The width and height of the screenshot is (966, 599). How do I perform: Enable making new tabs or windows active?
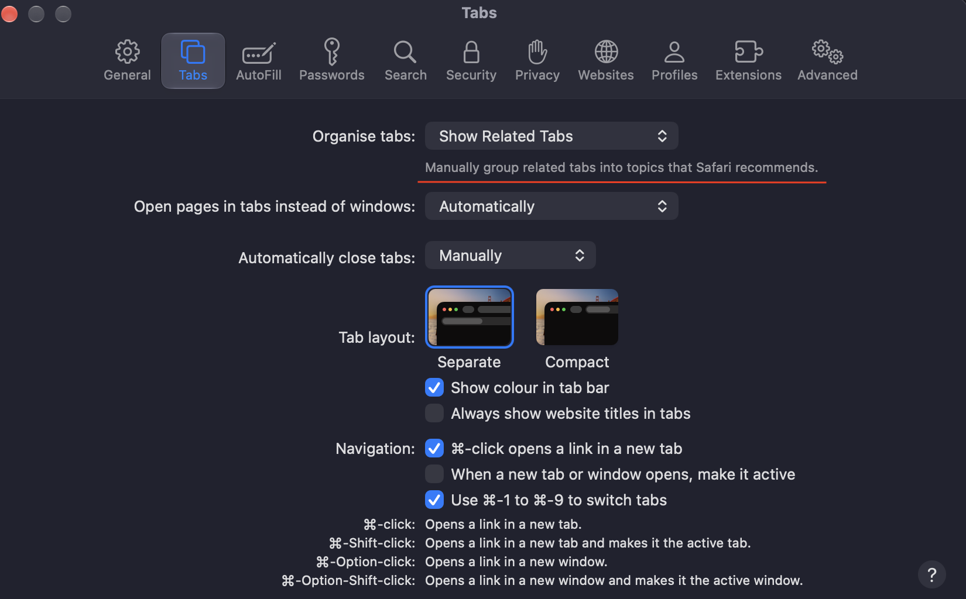(434, 474)
